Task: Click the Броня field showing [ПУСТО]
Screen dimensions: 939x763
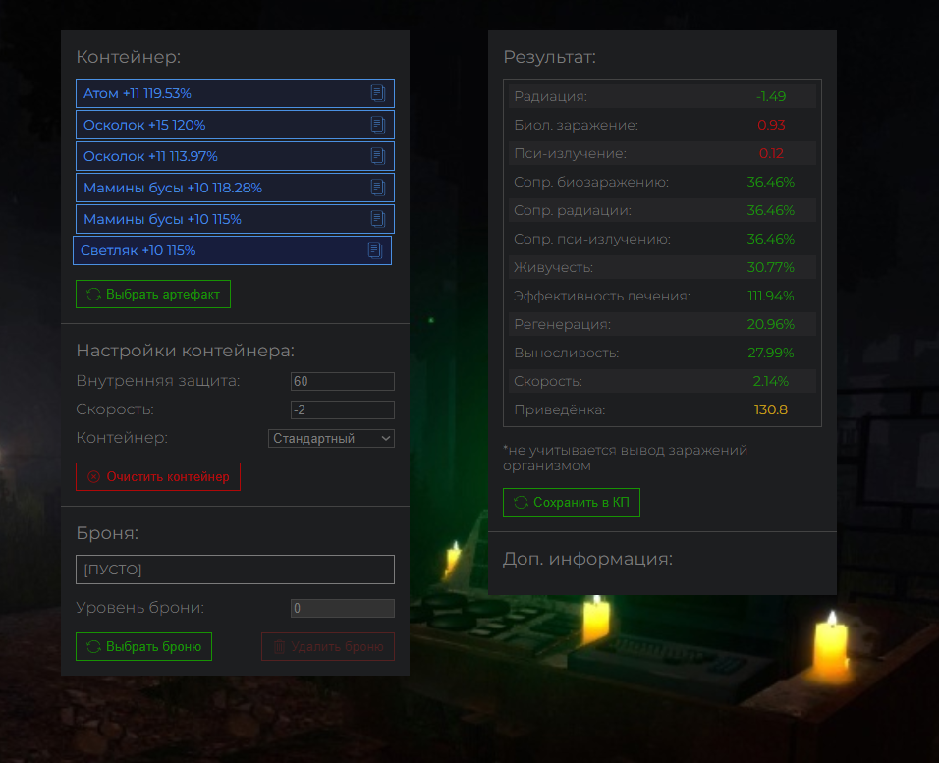Action: (x=235, y=570)
